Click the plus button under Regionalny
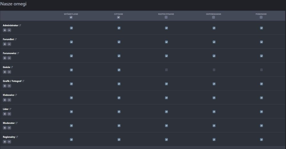The width and height of the screenshot is (286, 149). [5, 142]
